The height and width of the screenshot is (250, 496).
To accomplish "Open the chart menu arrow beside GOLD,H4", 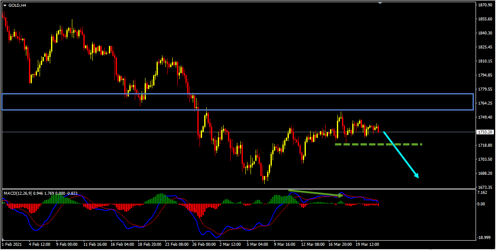I will pos(5,5).
